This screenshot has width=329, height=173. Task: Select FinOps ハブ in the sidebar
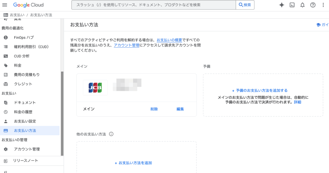23,37
